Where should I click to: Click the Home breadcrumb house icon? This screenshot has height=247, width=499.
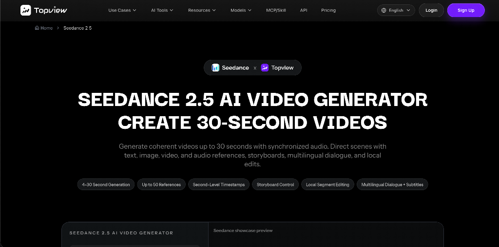(x=37, y=28)
